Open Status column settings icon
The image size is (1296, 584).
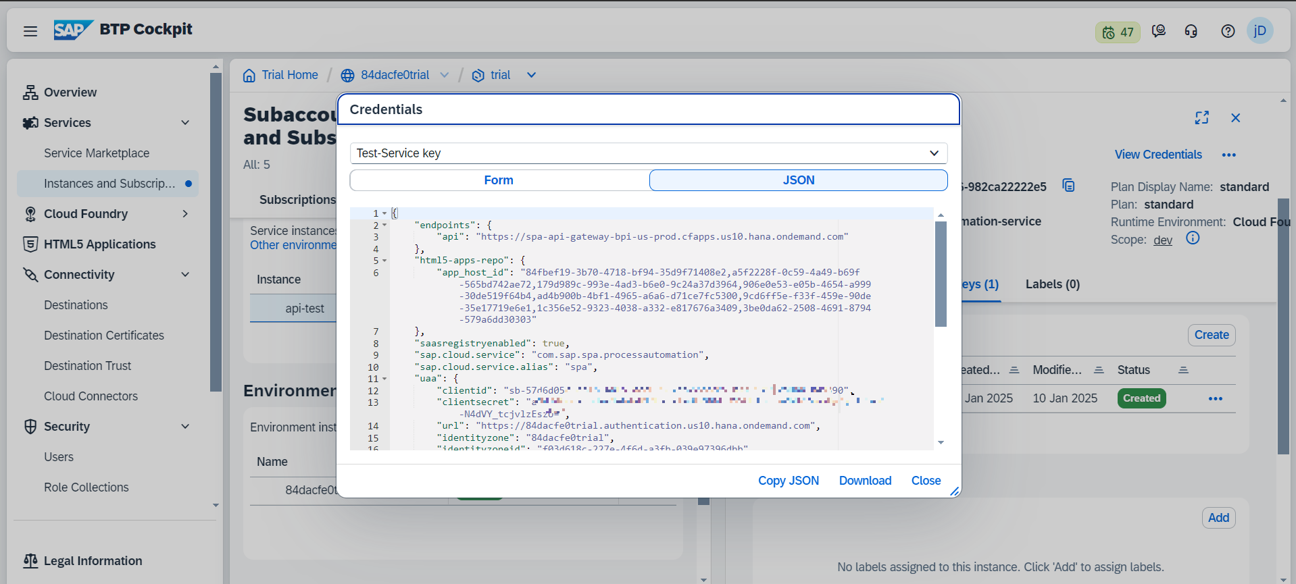click(x=1182, y=370)
